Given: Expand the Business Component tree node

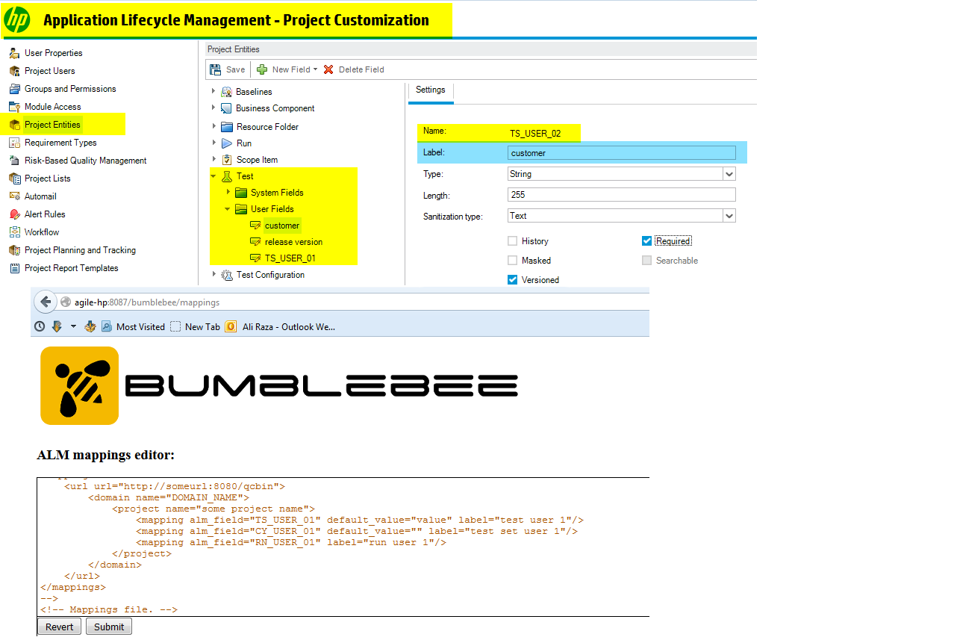Looking at the screenshot, I should [x=213, y=108].
